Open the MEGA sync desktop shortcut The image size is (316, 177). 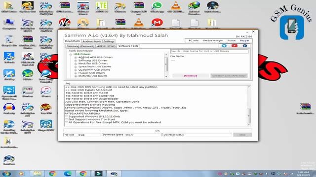pyautogui.click(x=157, y=24)
